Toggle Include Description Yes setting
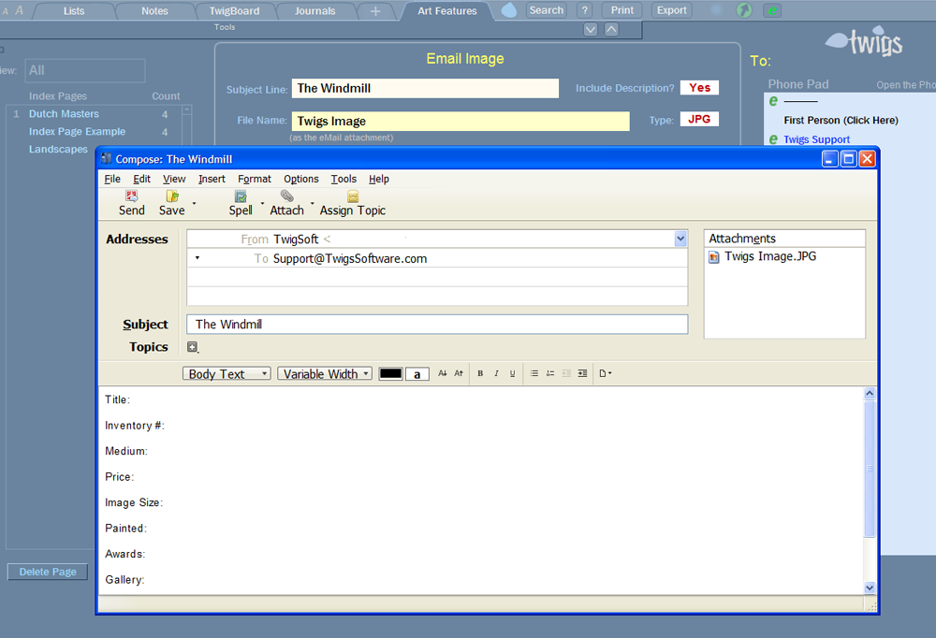This screenshot has width=936, height=638. [699, 88]
